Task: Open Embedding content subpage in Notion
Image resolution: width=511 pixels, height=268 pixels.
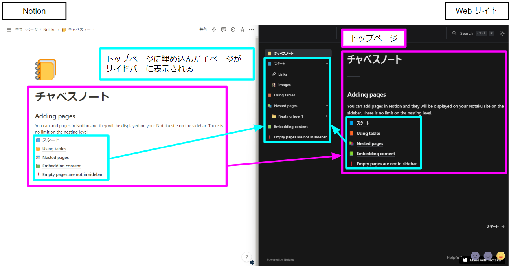Action: [x=58, y=166]
